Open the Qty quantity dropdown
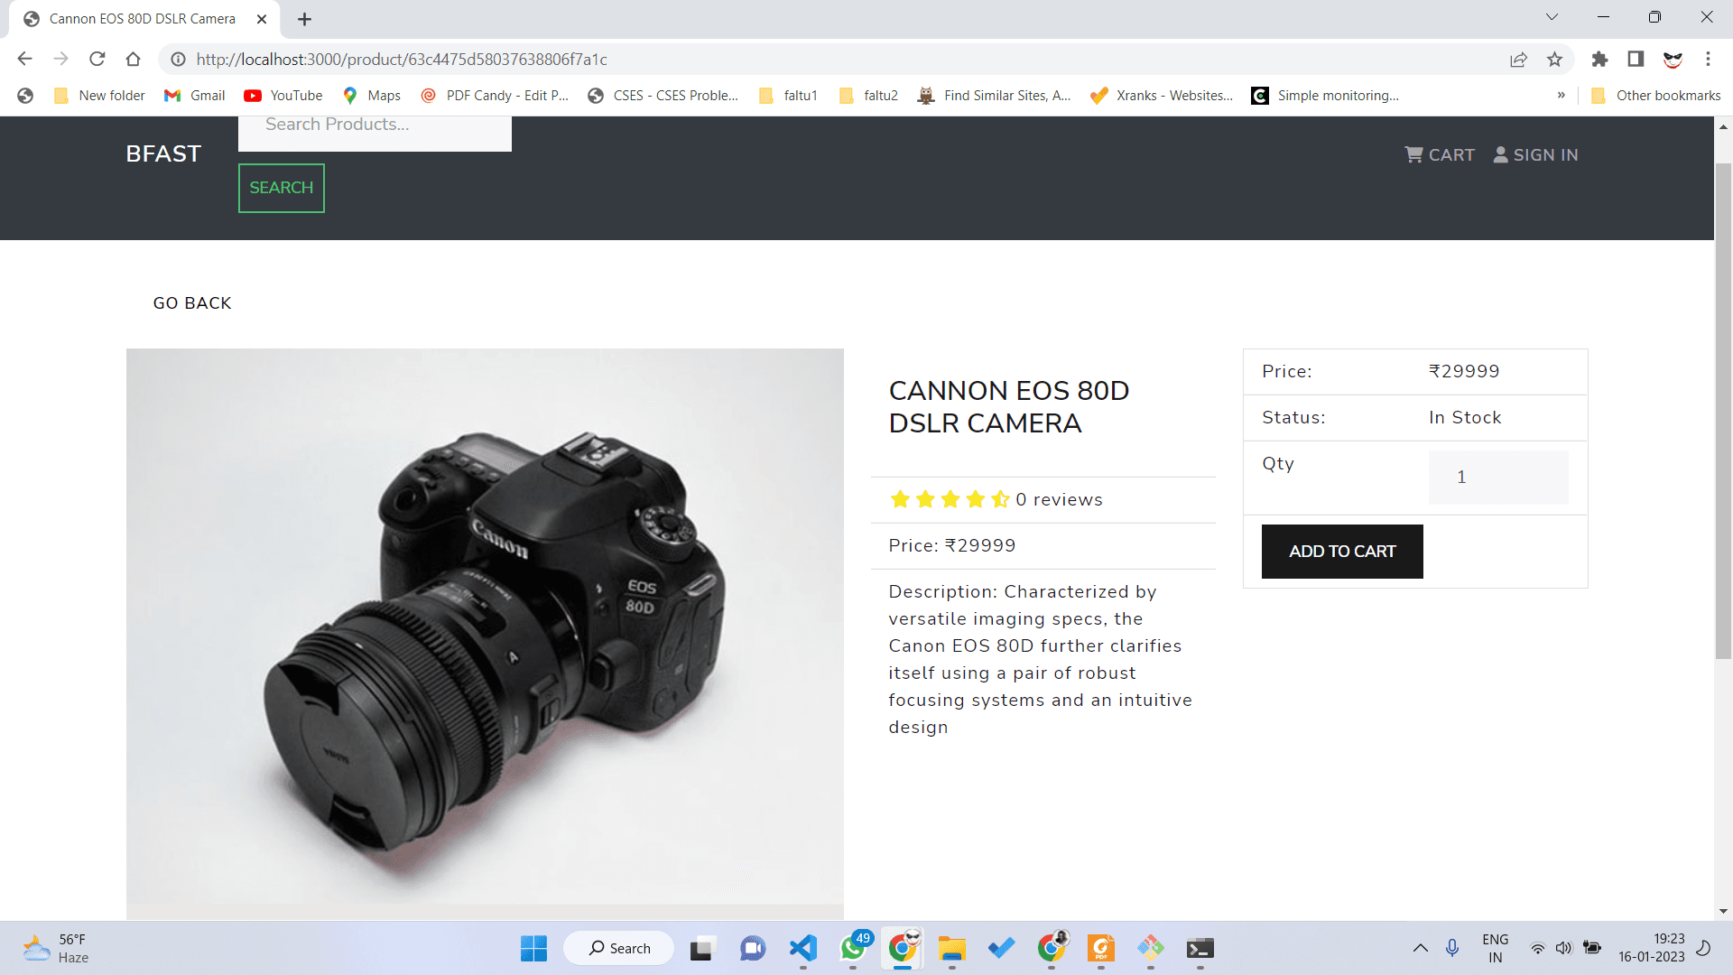The height and width of the screenshot is (975, 1733). [1497, 478]
